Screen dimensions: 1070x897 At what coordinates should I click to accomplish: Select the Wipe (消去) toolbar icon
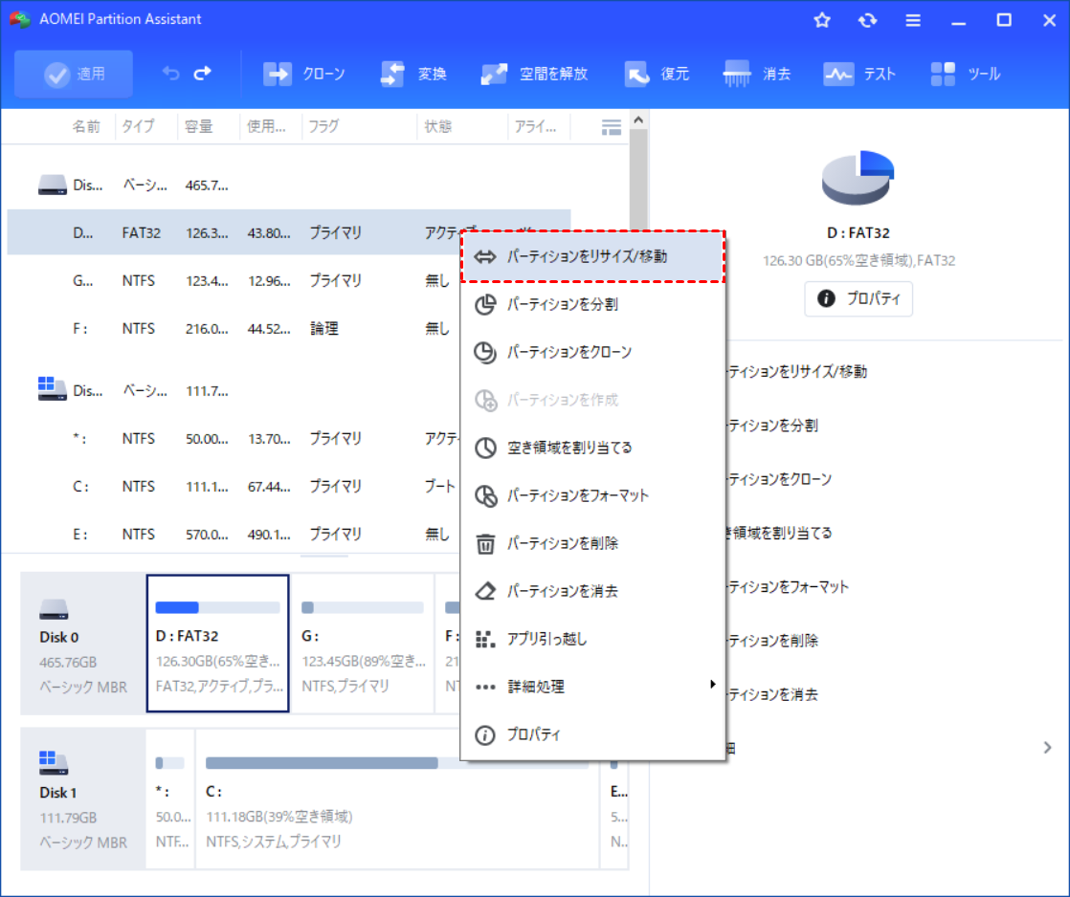(x=738, y=75)
